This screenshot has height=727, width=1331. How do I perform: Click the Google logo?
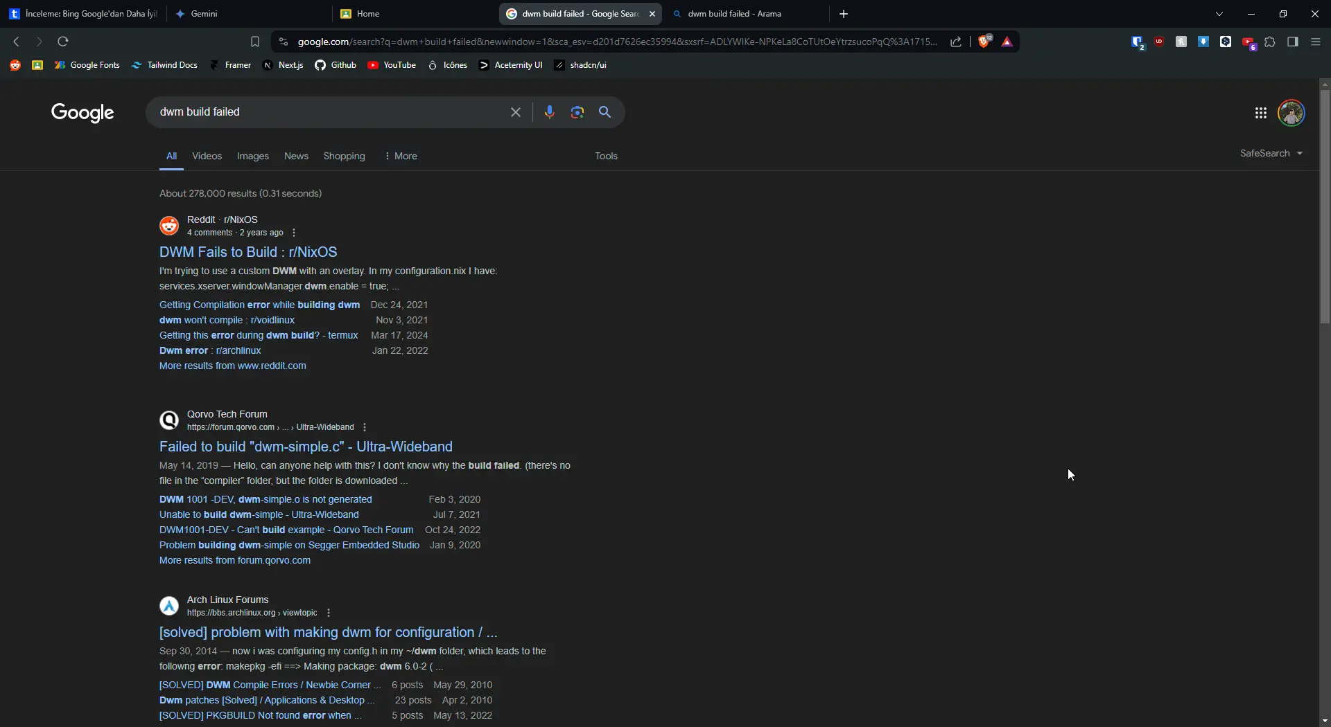[x=82, y=112]
